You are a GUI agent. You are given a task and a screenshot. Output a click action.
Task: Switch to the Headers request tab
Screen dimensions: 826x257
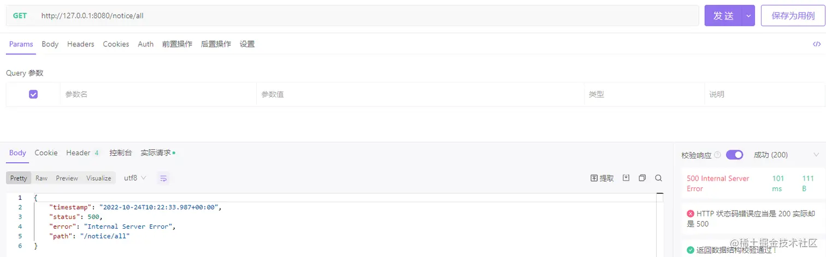[81, 44]
